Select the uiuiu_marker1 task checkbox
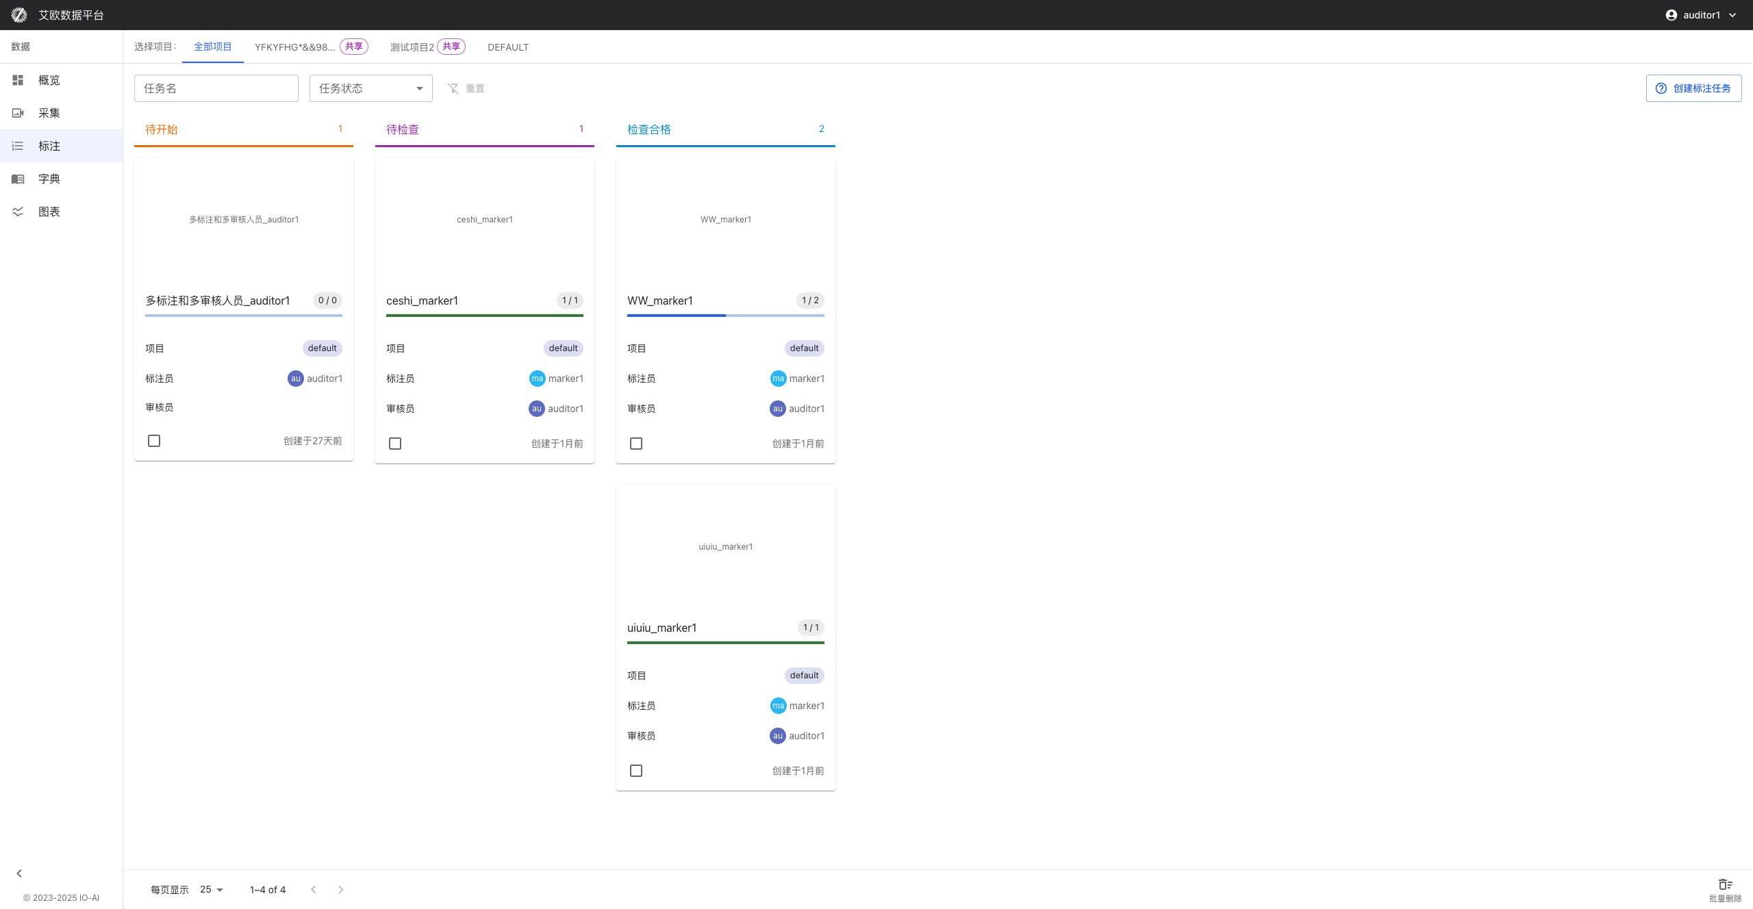 (x=636, y=771)
